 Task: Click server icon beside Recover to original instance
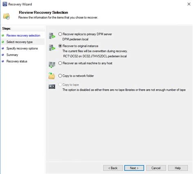[52, 48]
